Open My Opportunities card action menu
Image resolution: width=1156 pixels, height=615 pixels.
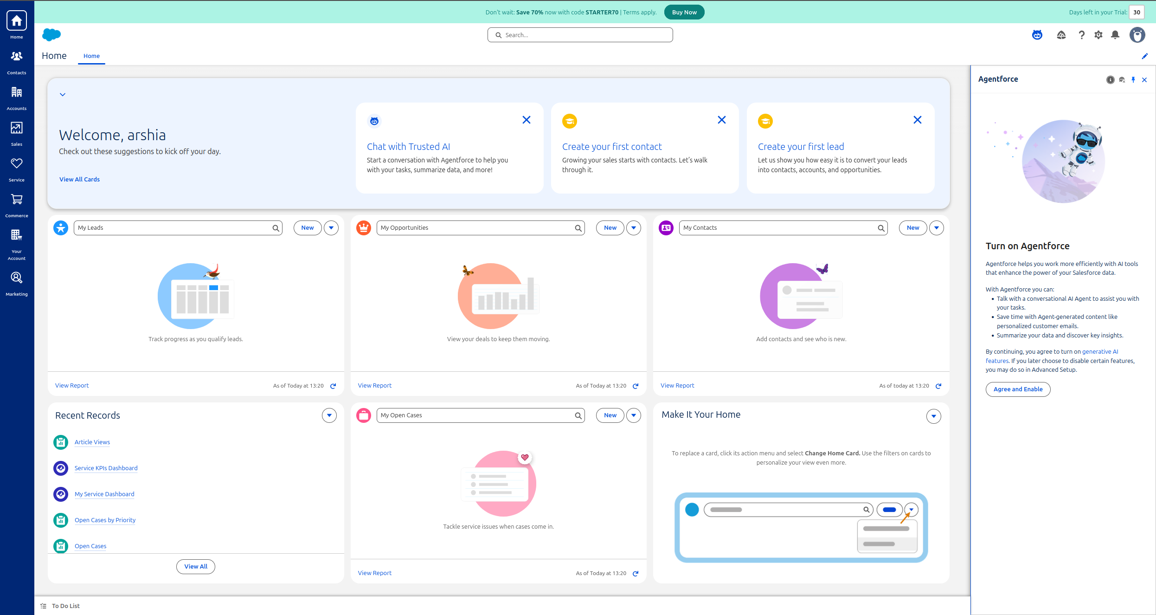[634, 228]
